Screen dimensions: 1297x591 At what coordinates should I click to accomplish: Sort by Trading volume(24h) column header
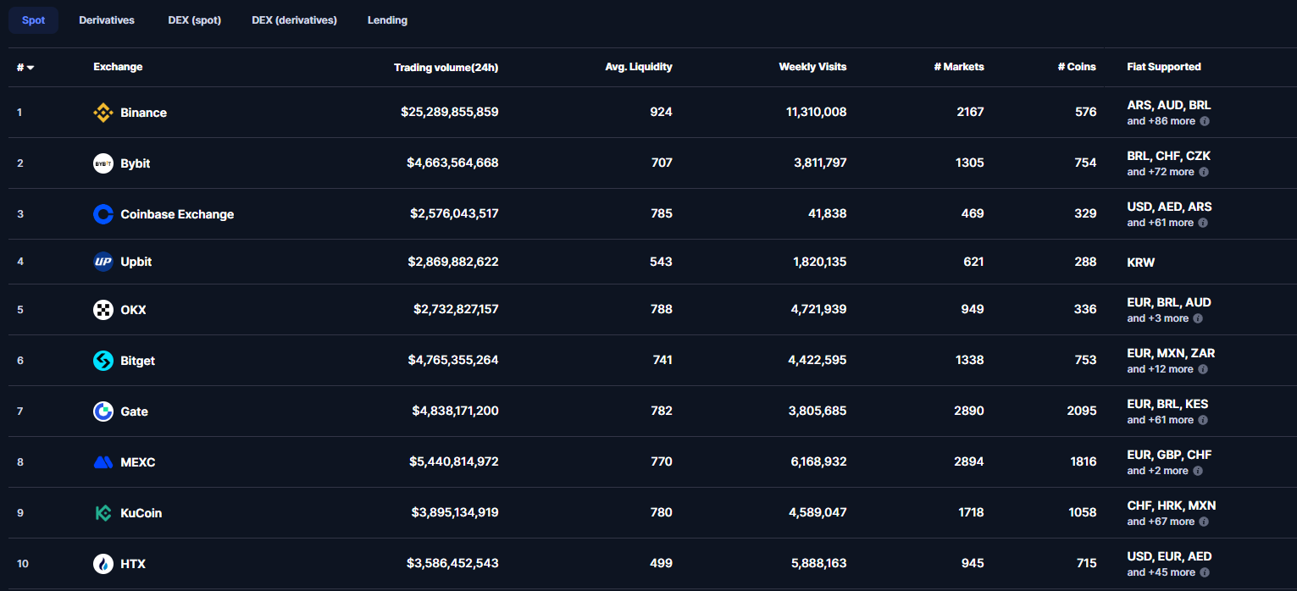pos(446,67)
